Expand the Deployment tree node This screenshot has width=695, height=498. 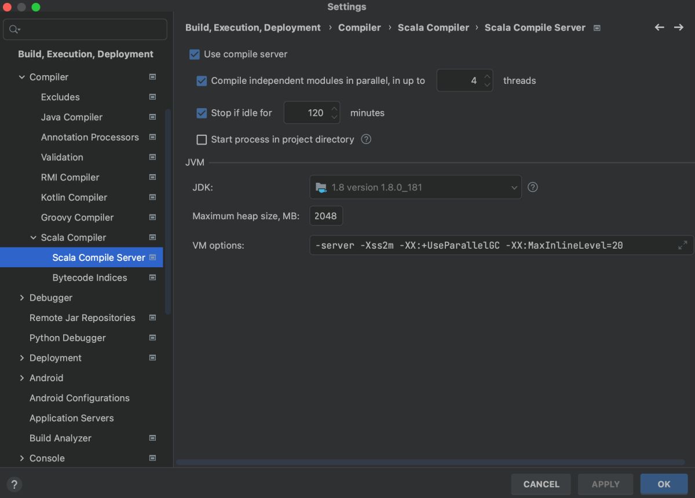[22, 358]
